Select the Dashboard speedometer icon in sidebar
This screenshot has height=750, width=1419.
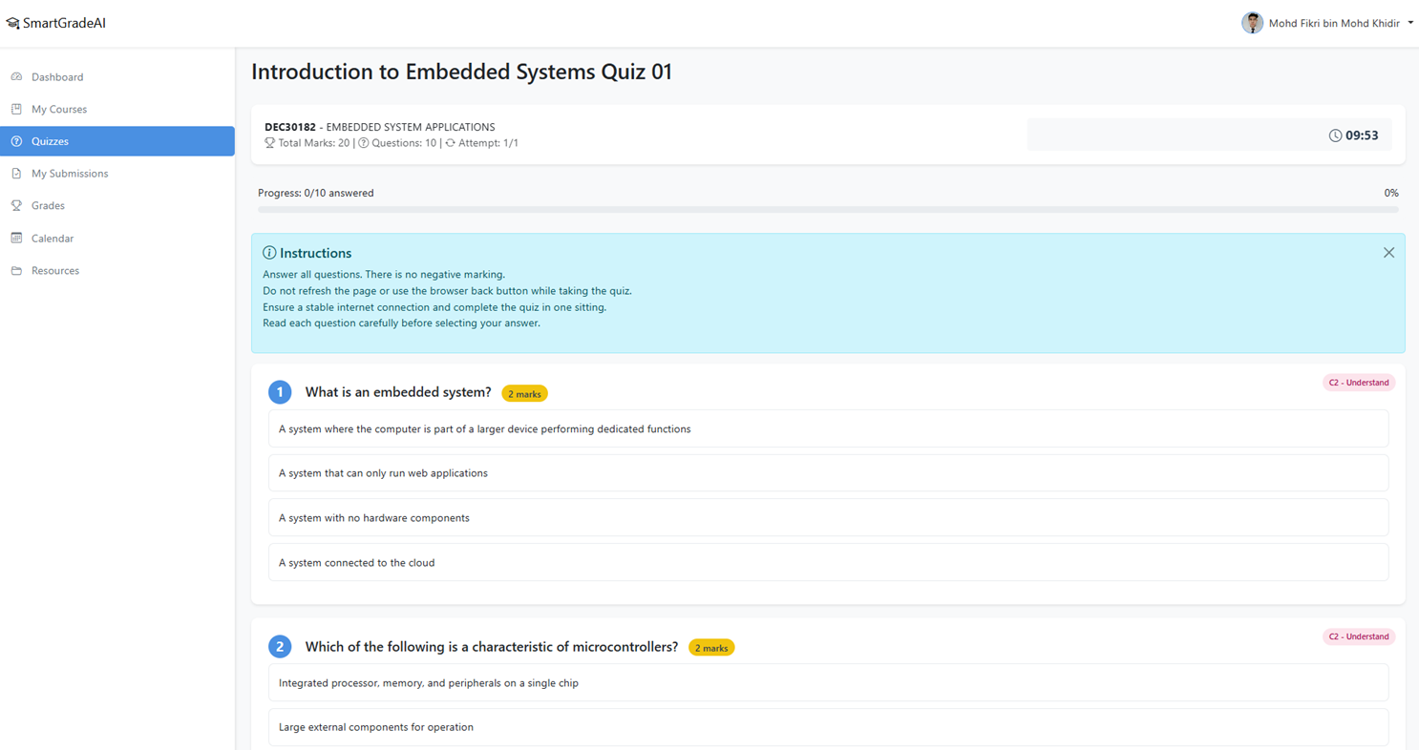pos(16,76)
